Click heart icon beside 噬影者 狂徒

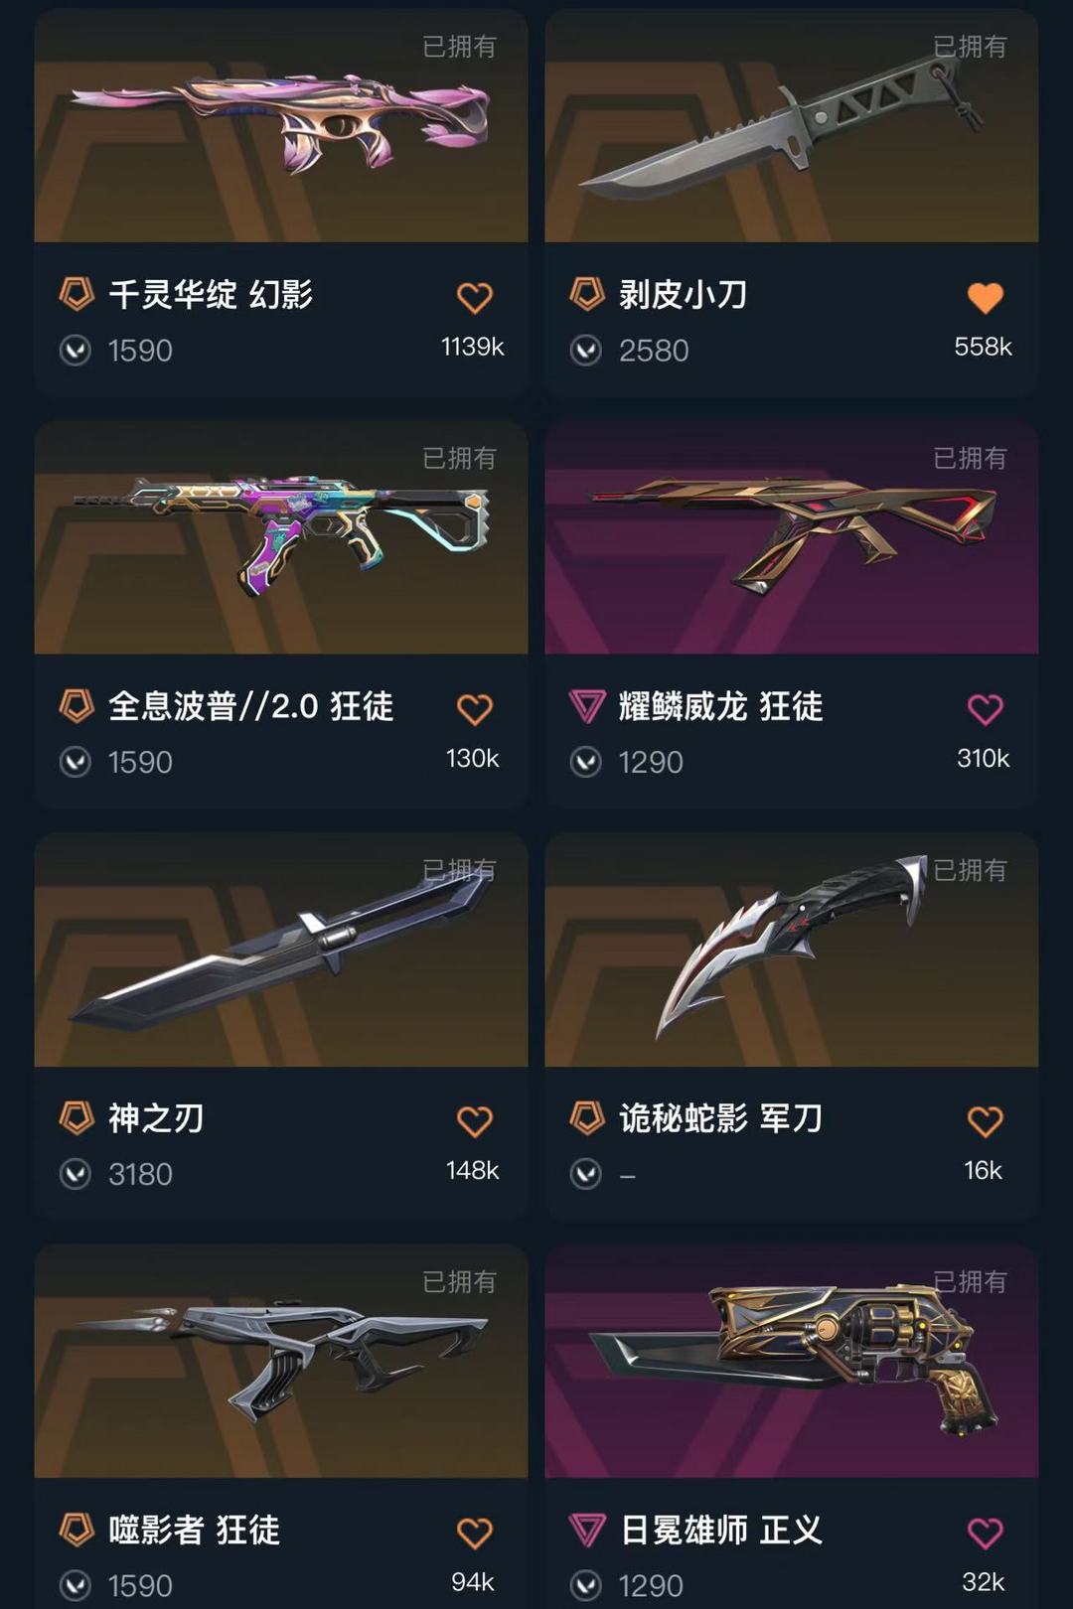(x=474, y=1533)
